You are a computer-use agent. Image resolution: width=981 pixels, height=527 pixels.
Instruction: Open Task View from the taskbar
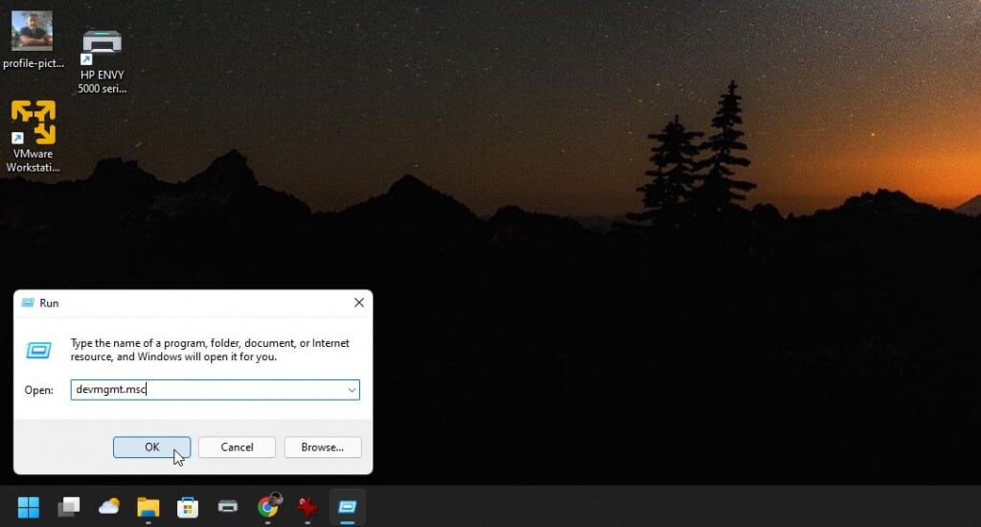click(x=68, y=507)
